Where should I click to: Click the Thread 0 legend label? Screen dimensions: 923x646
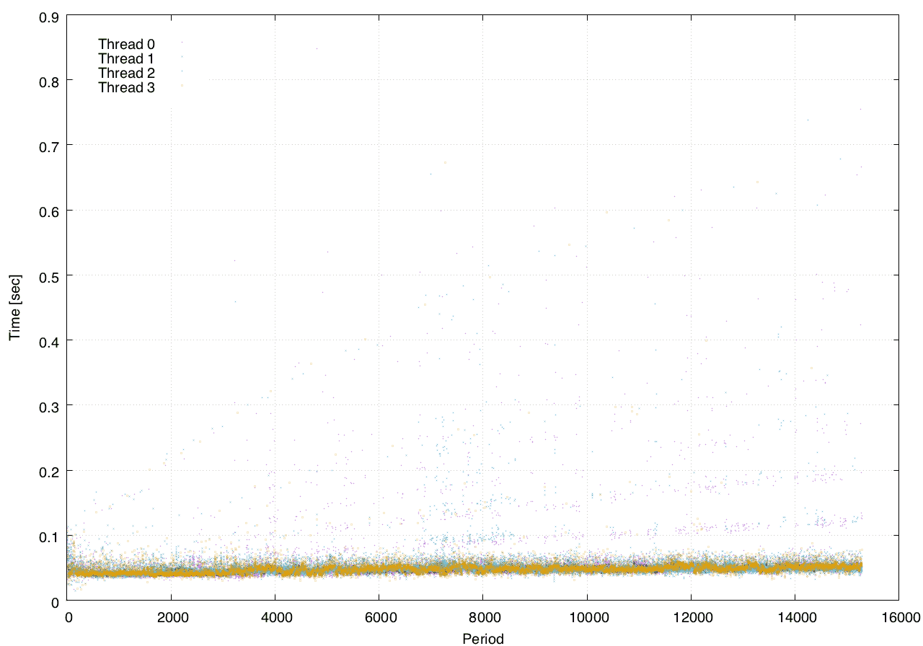point(126,45)
